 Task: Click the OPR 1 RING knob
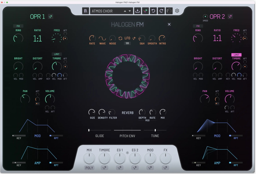point(18,38)
